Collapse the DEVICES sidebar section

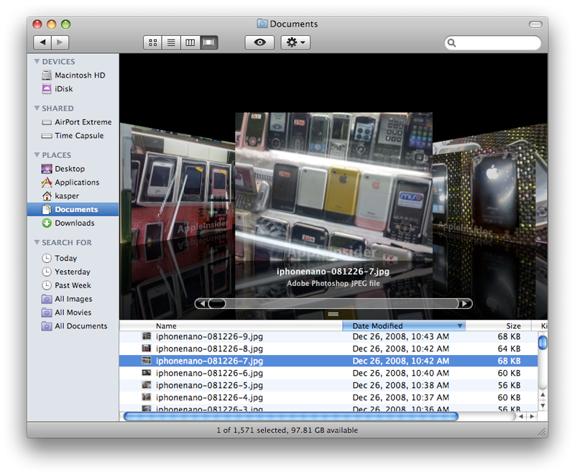[x=37, y=62]
